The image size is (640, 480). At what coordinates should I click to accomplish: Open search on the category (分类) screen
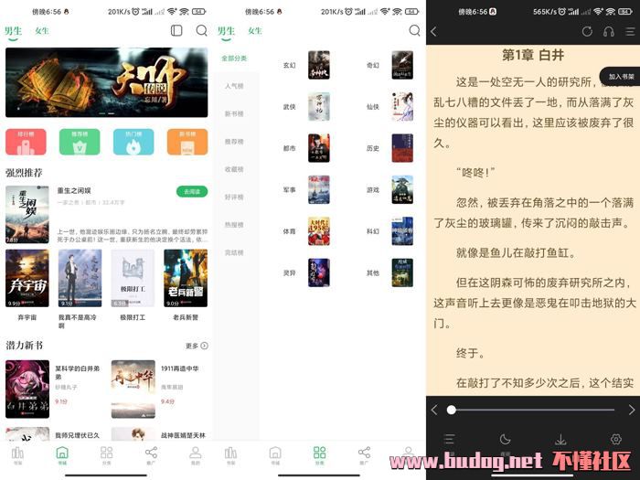[414, 30]
